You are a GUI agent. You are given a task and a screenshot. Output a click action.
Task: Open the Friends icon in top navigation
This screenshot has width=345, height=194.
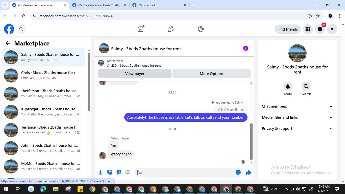click(x=171, y=29)
